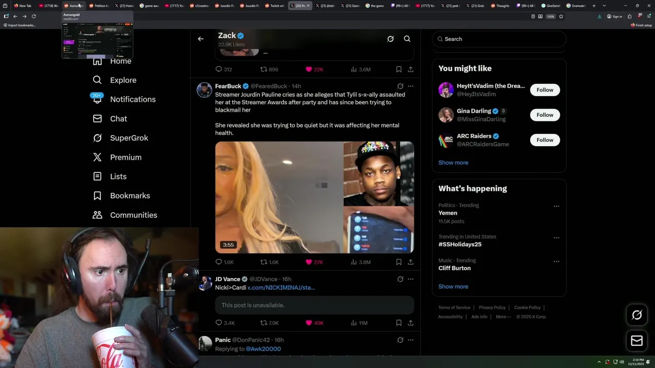Ask Grok about the JD Vance post
Screen dimensions: 655x368
coord(400,279)
